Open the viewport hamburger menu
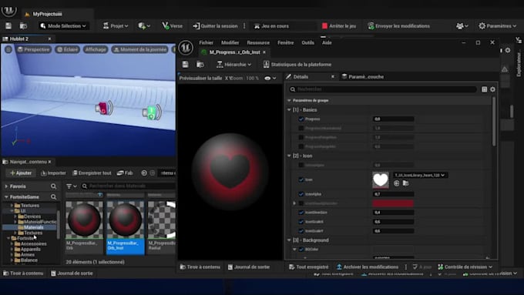The height and width of the screenshot is (295, 524). pos(8,49)
